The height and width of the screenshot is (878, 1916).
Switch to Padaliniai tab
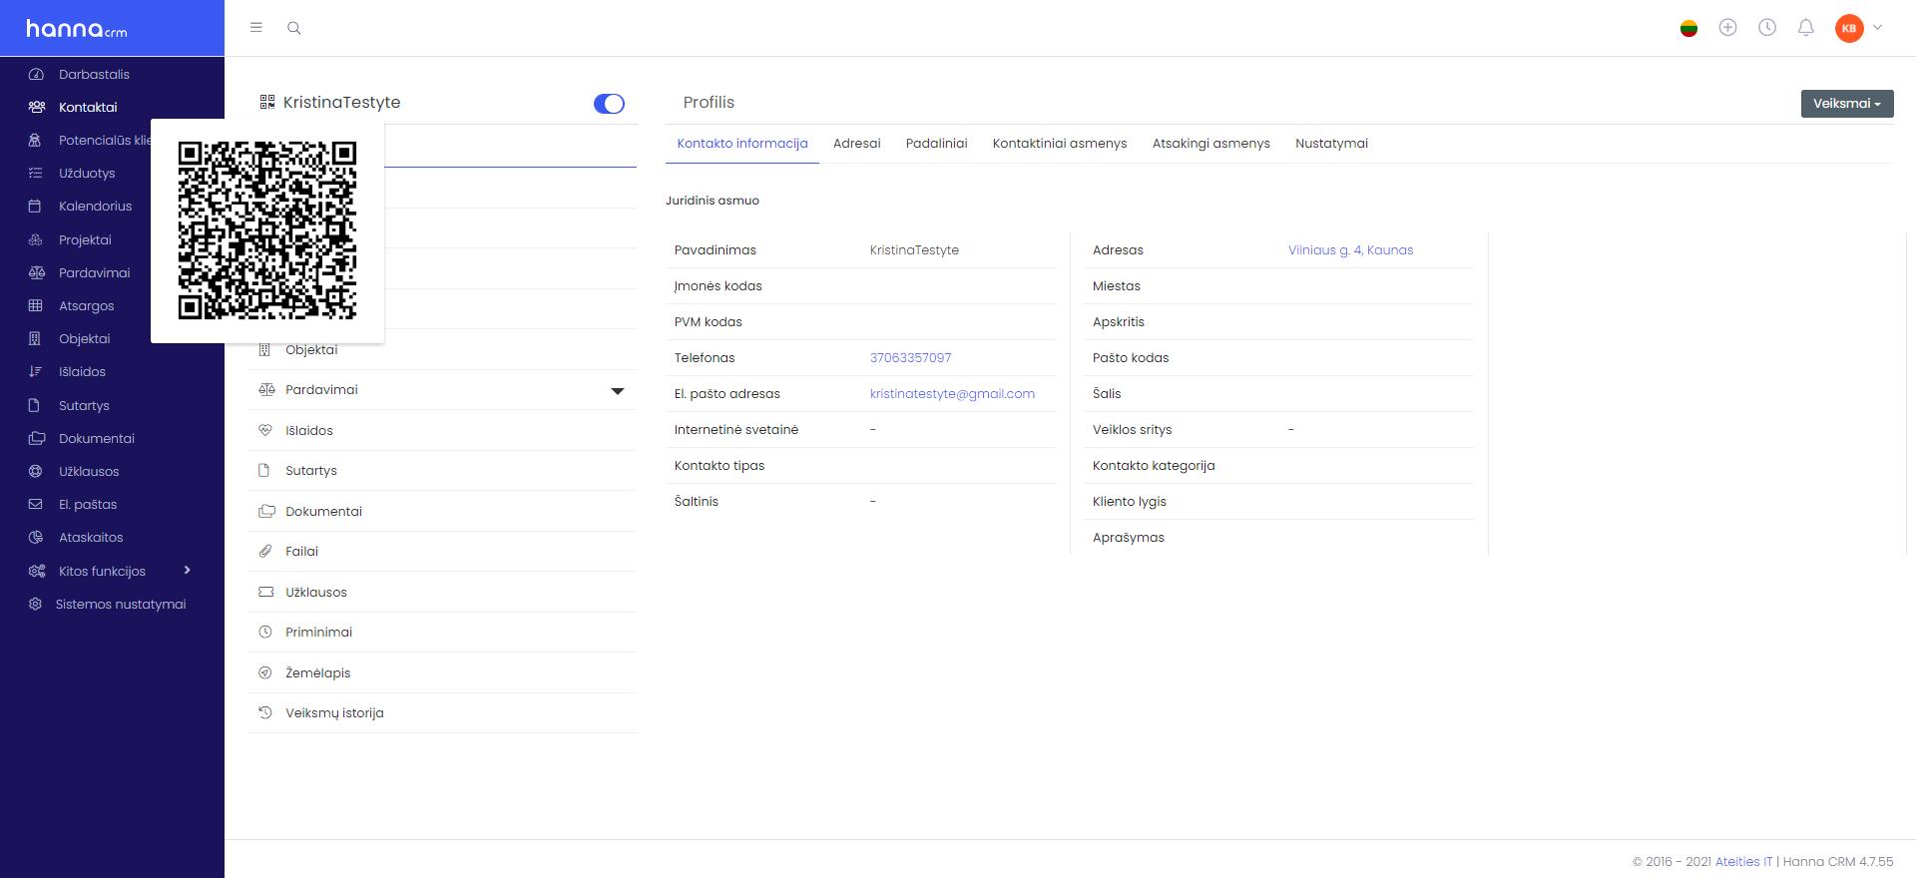click(937, 144)
